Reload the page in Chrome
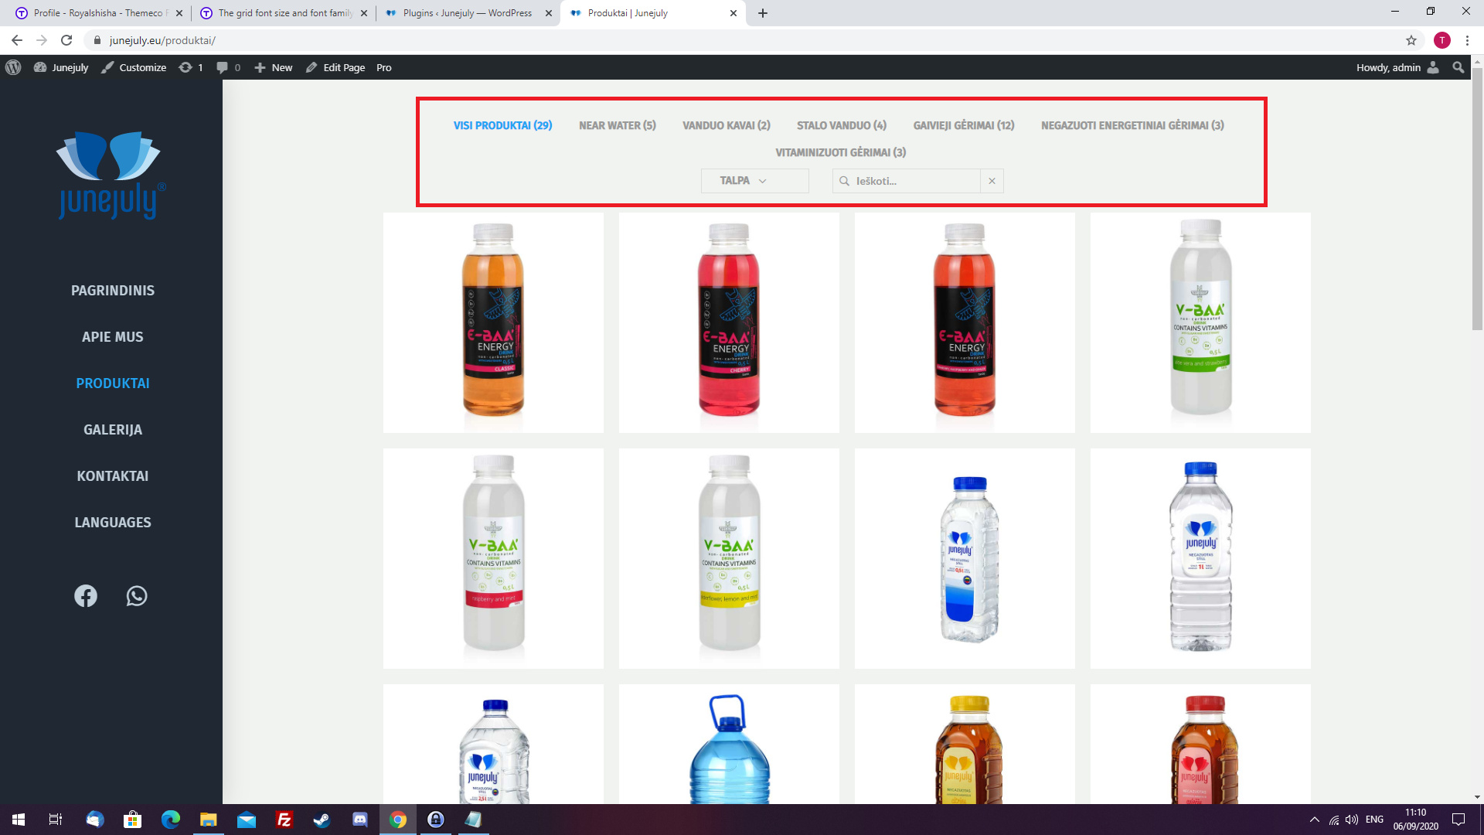Viewport: 1484px width, 835px height. [66, 40]
